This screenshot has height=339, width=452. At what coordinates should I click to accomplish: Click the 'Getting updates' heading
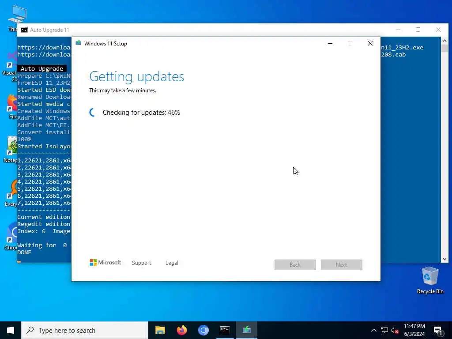pos(137,76)
